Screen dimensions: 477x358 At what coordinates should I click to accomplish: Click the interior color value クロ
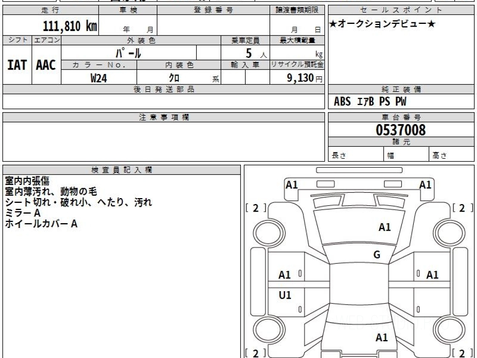tap(174, 78)
